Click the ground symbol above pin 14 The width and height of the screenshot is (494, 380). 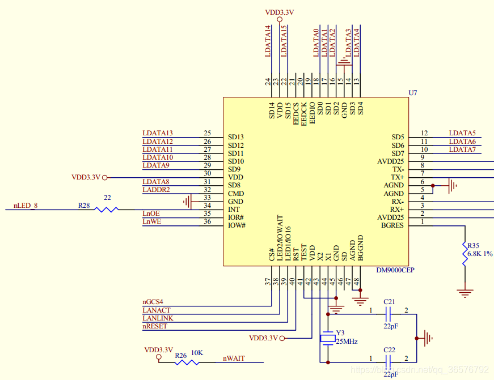(344, 61)
